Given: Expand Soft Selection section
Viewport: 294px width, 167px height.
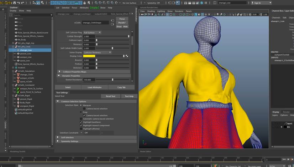Looking at the screenshot, I should pos(58,137).
